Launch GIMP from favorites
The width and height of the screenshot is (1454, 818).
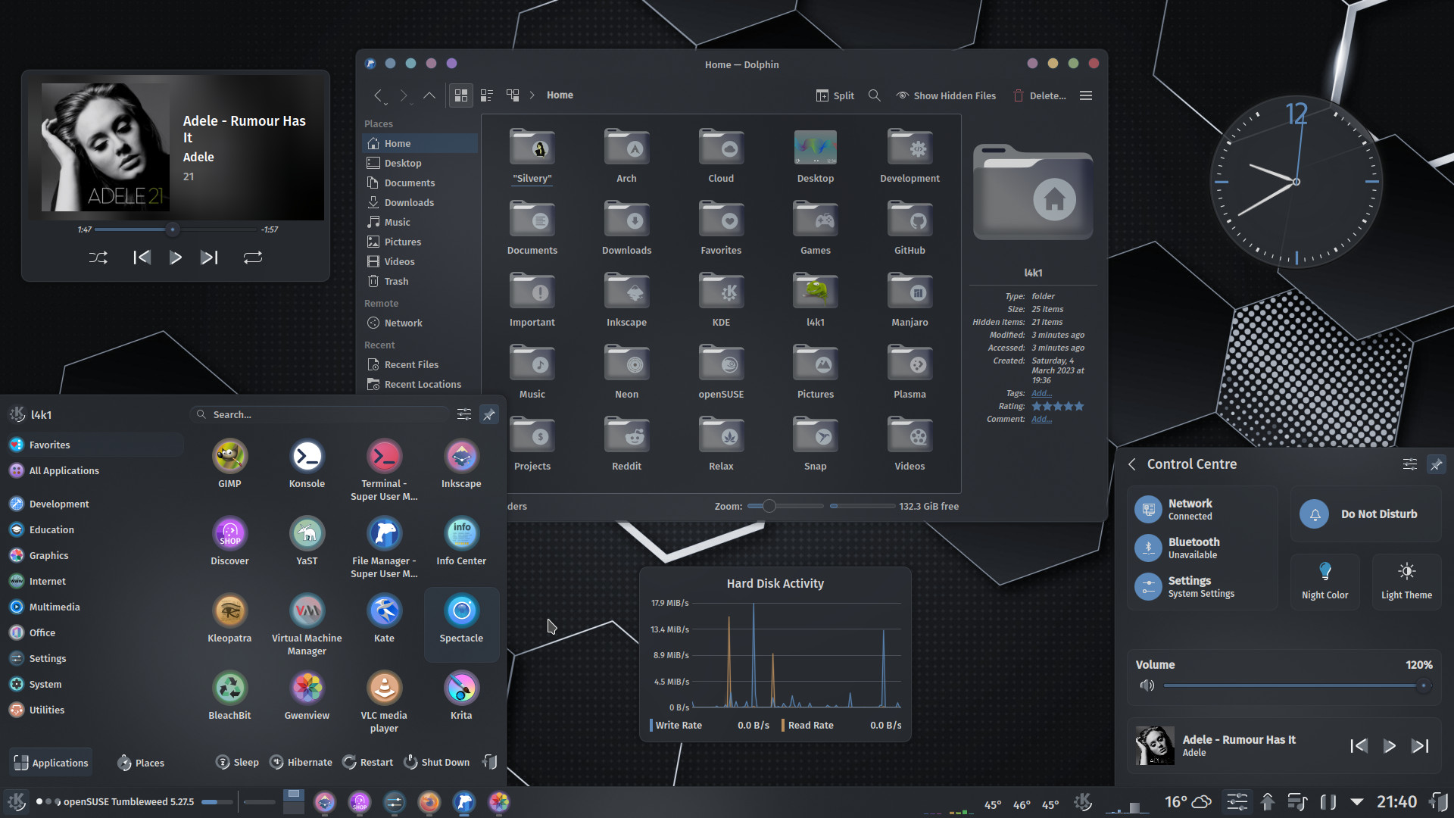[x=229, y=464]
